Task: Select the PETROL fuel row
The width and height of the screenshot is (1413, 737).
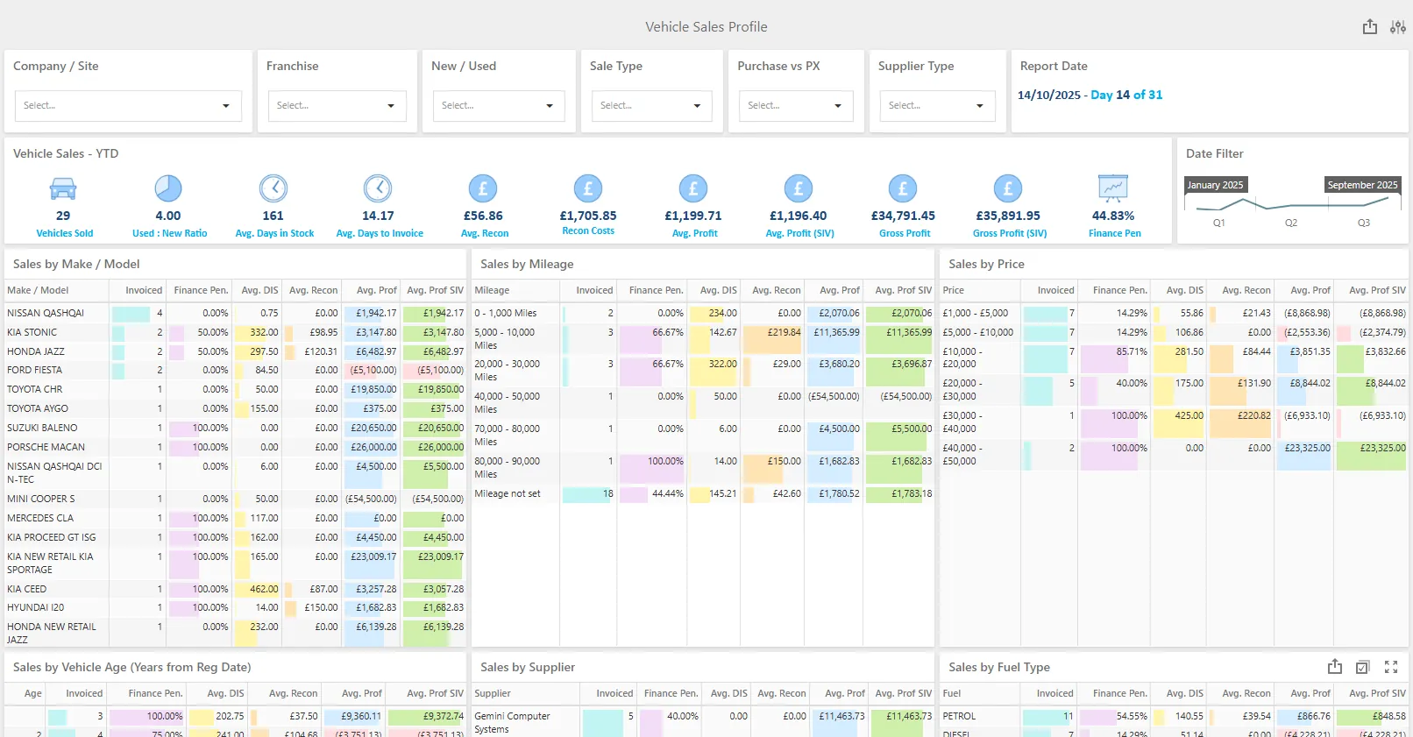Action: coord(1174,716)
